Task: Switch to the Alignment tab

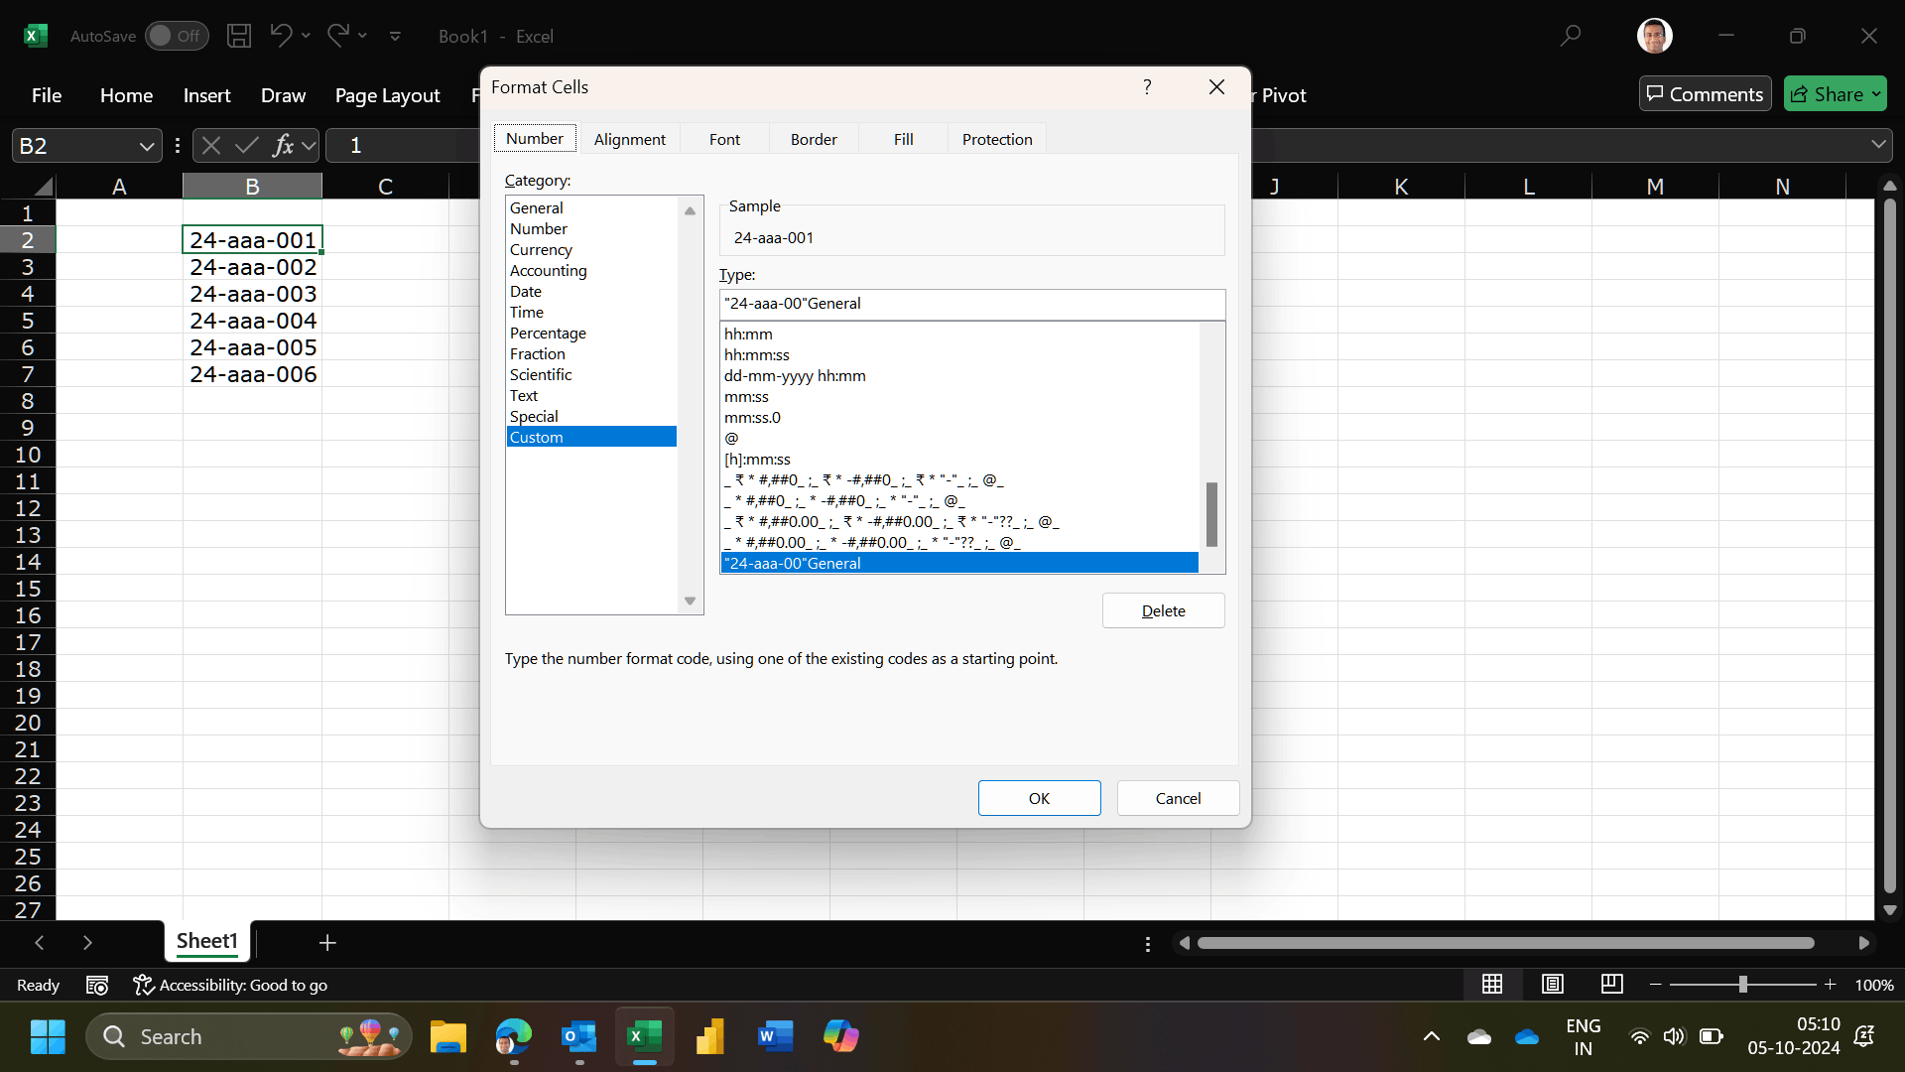Action: coord(629,139)
